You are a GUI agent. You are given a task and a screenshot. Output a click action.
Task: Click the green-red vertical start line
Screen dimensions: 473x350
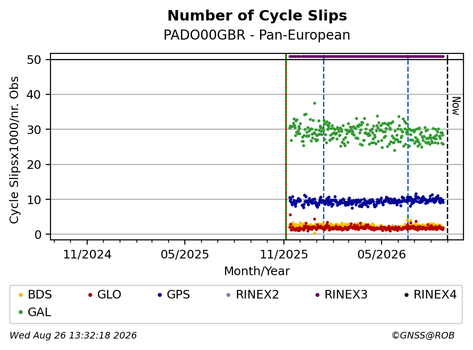tap(286, 146)
